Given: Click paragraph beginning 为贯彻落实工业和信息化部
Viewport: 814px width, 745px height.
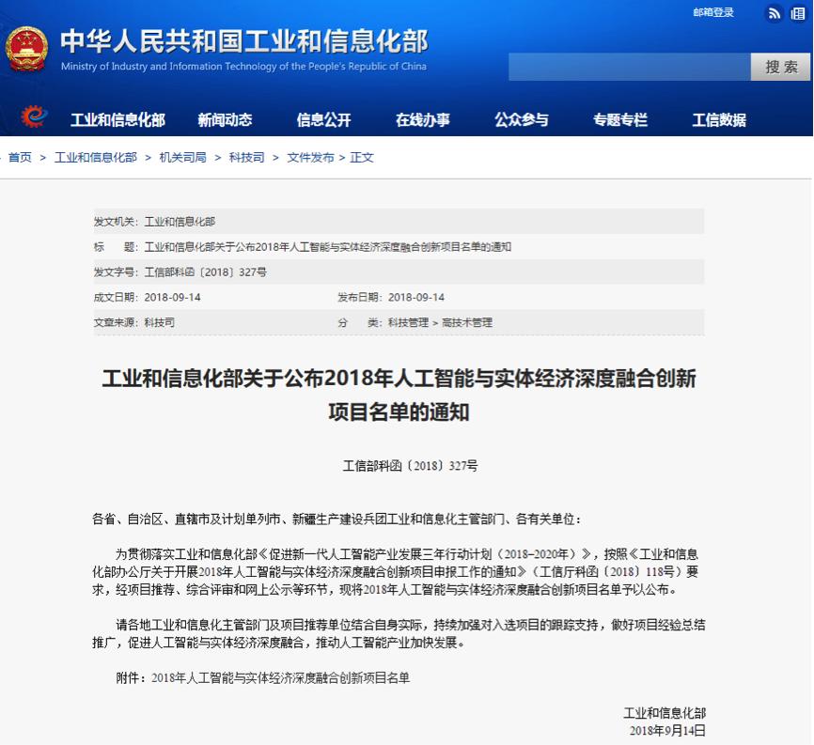Looking at the screenshot, I should (x=396, y=572).
